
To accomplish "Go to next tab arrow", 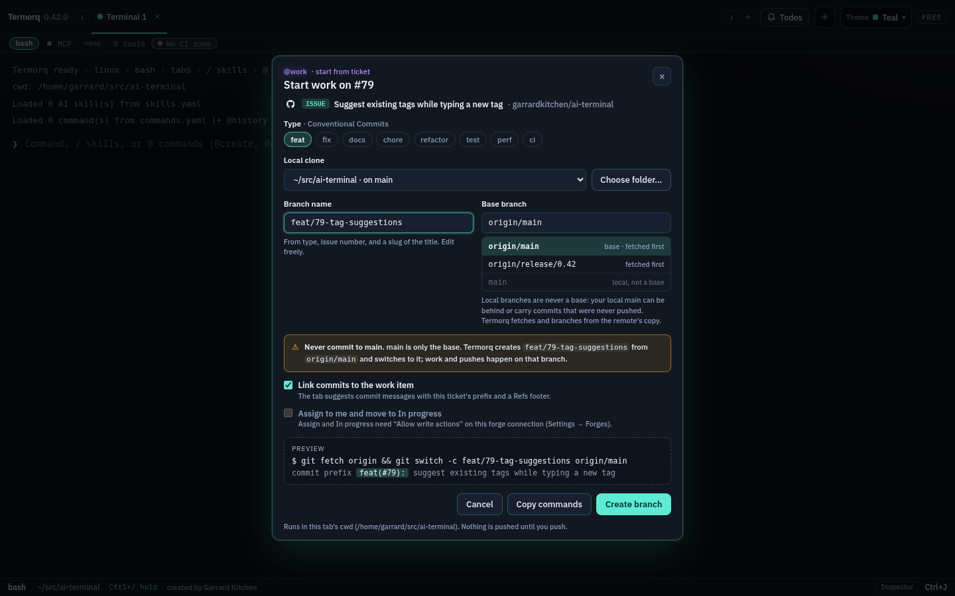I will tap(732, 17).
